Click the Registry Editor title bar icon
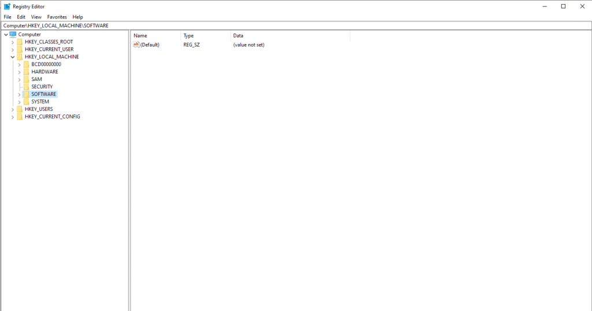The height and width of the screenshot is (311, 592). (7, 6)
